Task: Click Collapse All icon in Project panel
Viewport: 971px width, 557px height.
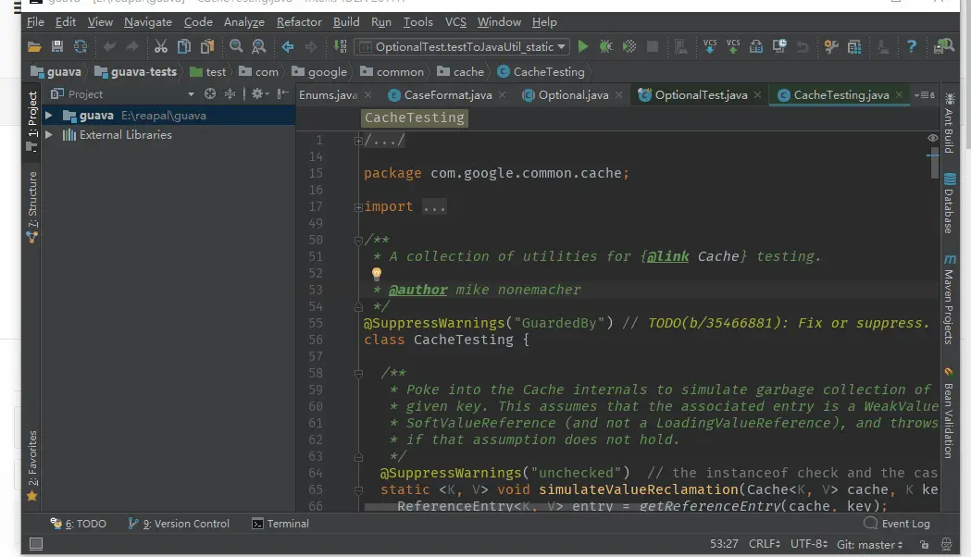Action: 230,94
